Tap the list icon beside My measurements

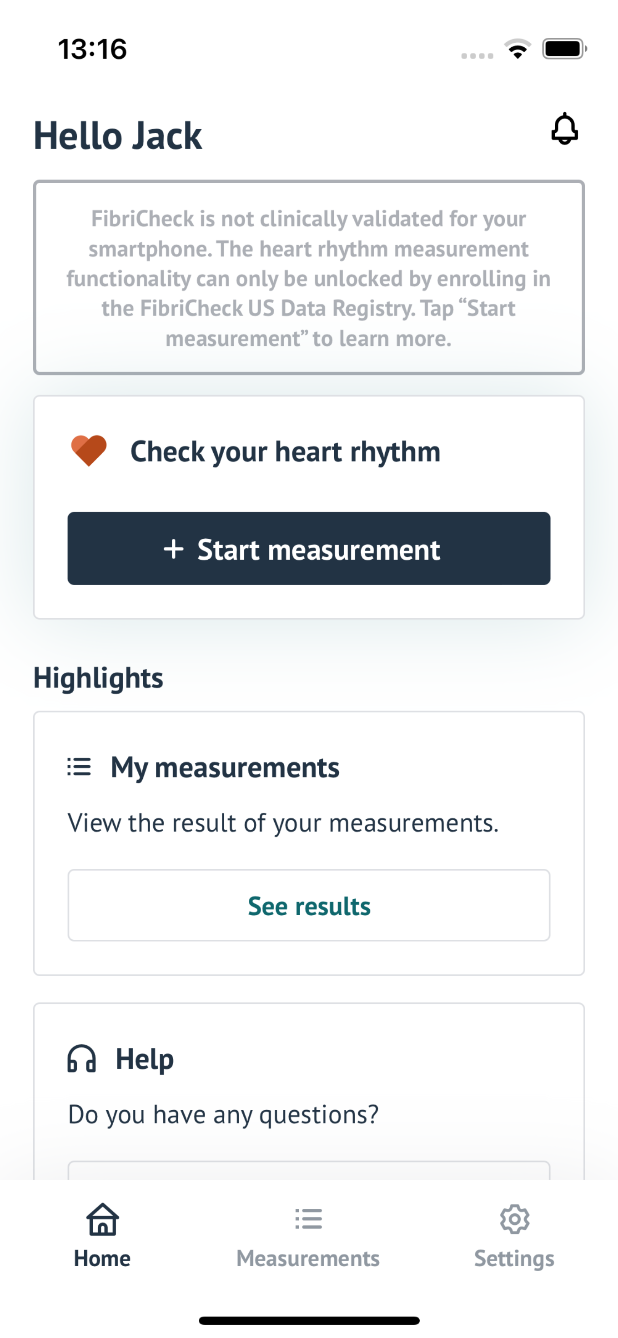pos(79,767)
